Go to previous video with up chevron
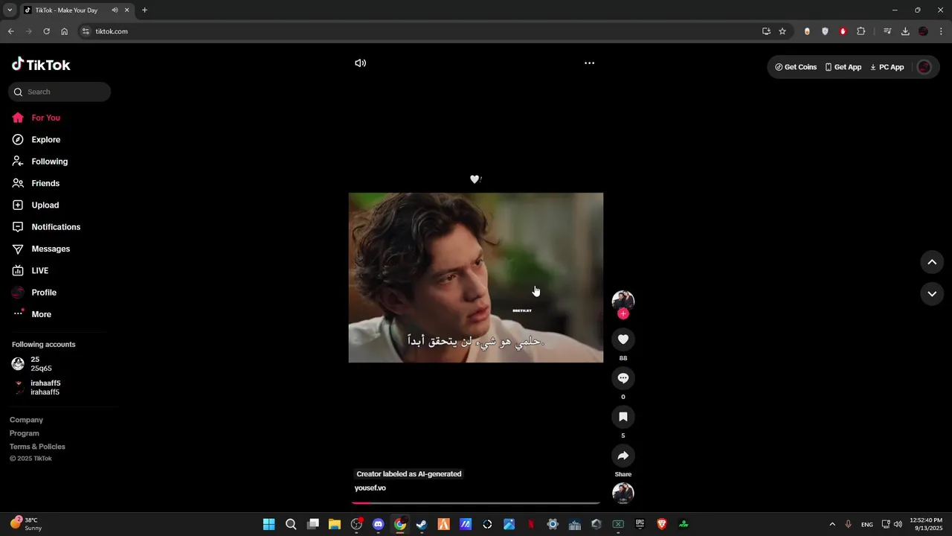Viewport: 952px width, 536px height. point(932,262)
